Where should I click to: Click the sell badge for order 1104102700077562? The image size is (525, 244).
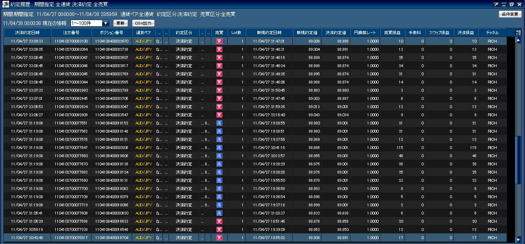219,131
